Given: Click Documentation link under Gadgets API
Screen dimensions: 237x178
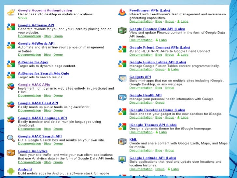Looking at the screenshot, I should pyautogui.click(x=141, y=88).
